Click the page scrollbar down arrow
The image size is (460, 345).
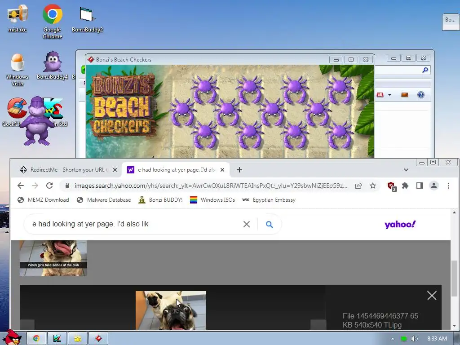(x=454, y=326)
